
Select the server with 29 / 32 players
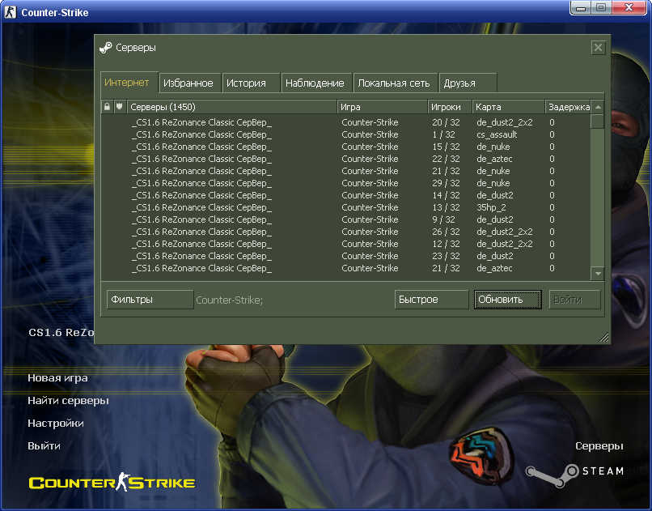(x=345, y=183)
